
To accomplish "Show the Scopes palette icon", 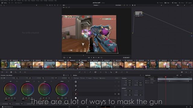I will pos(186,72).
